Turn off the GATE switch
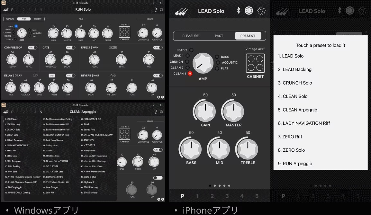The height and width of the screenshot is (215, 371). click(x=70, y=48)
